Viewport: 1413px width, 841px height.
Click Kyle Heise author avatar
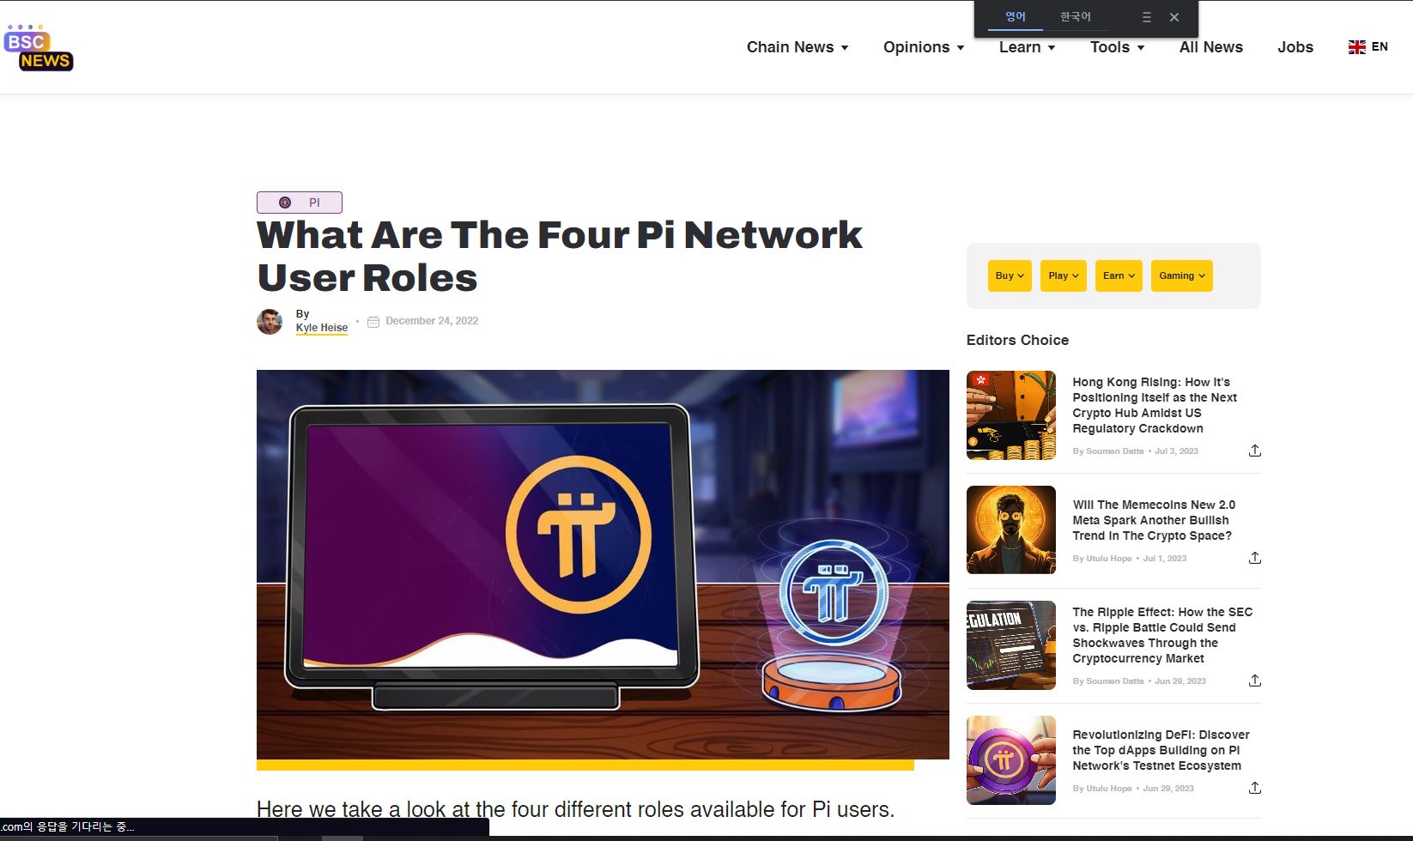(x=270, y=322)
